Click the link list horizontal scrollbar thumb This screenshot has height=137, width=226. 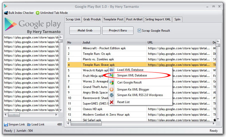14,115
